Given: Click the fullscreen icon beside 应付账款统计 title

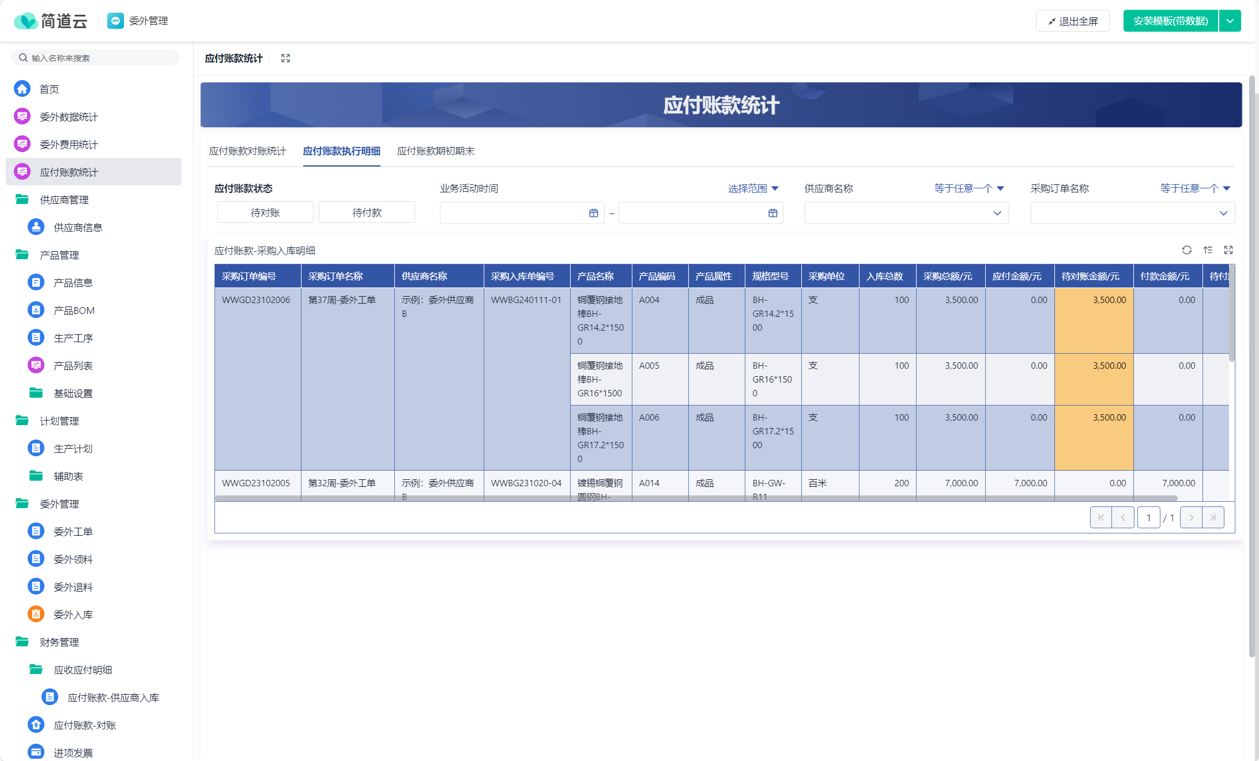Looking at the screenshot, I should pos(285,58).
